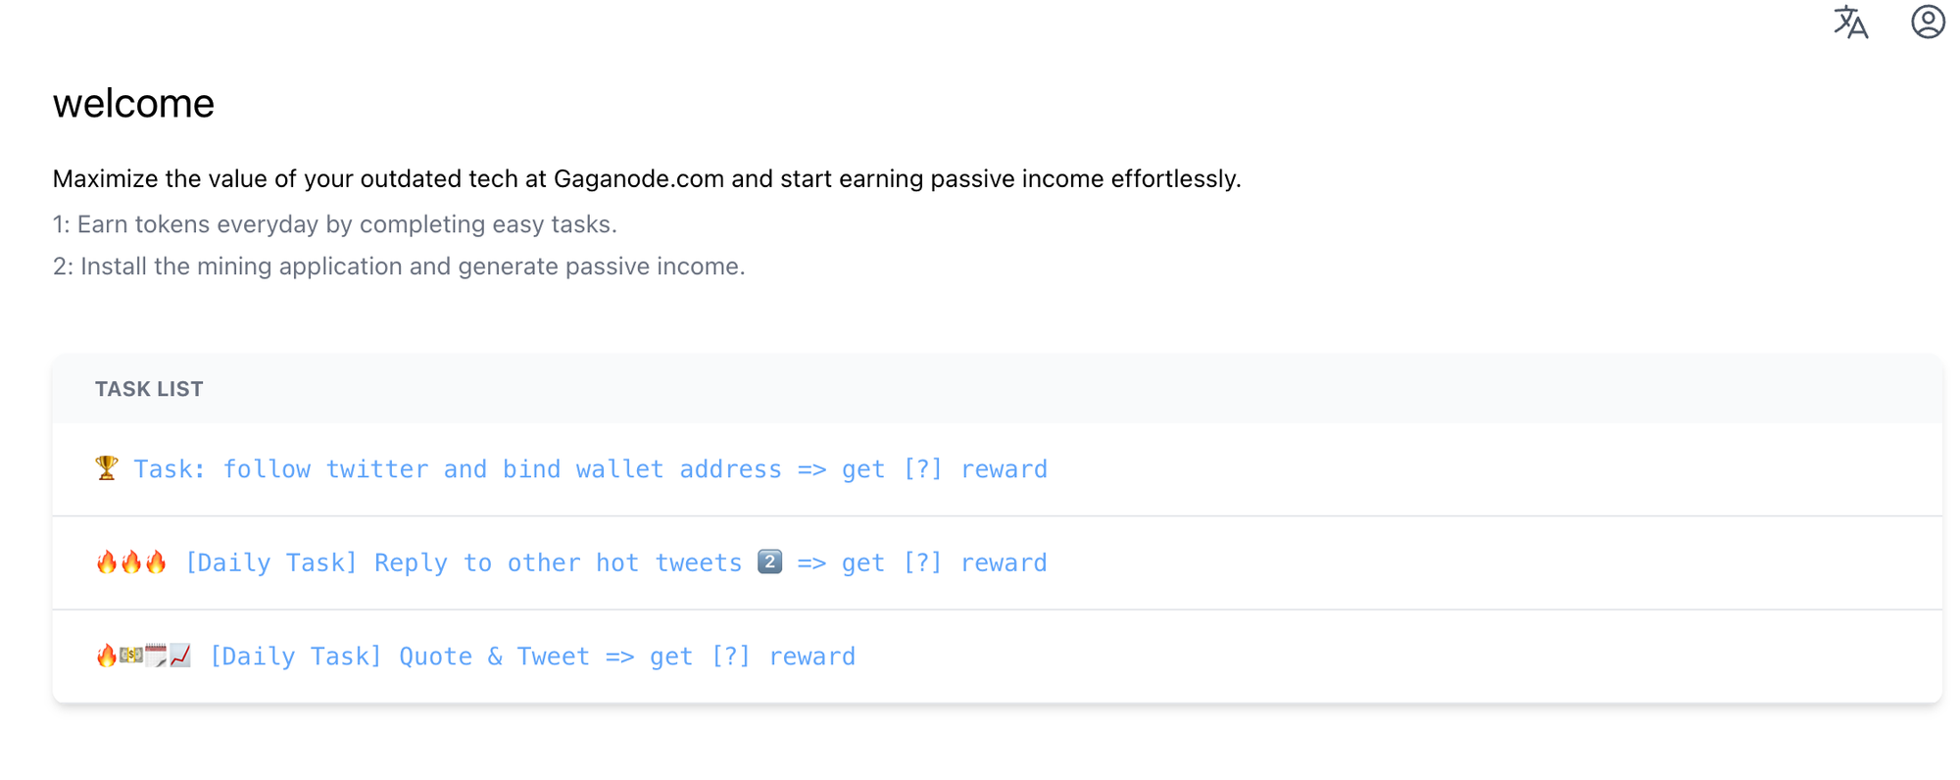Click the money banknote emoji in Quote row
Image resolution: width=1960 pixels, height=780 pixels.
(131, 656)
